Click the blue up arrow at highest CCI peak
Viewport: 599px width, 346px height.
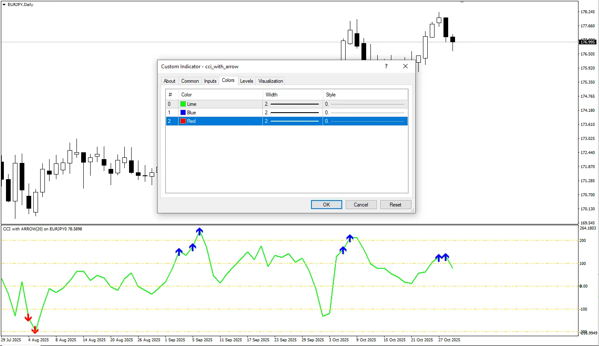(200, 231)
